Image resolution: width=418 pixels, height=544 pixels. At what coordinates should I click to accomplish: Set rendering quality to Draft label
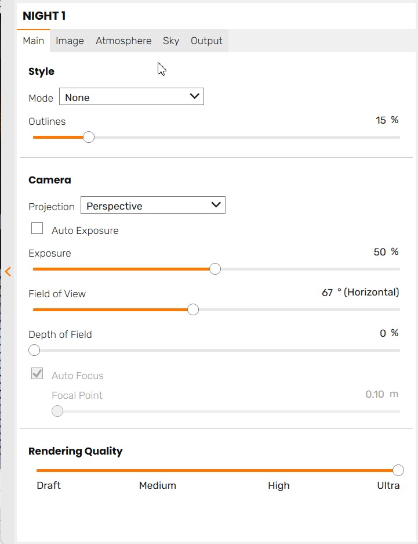tap(49, 485)
